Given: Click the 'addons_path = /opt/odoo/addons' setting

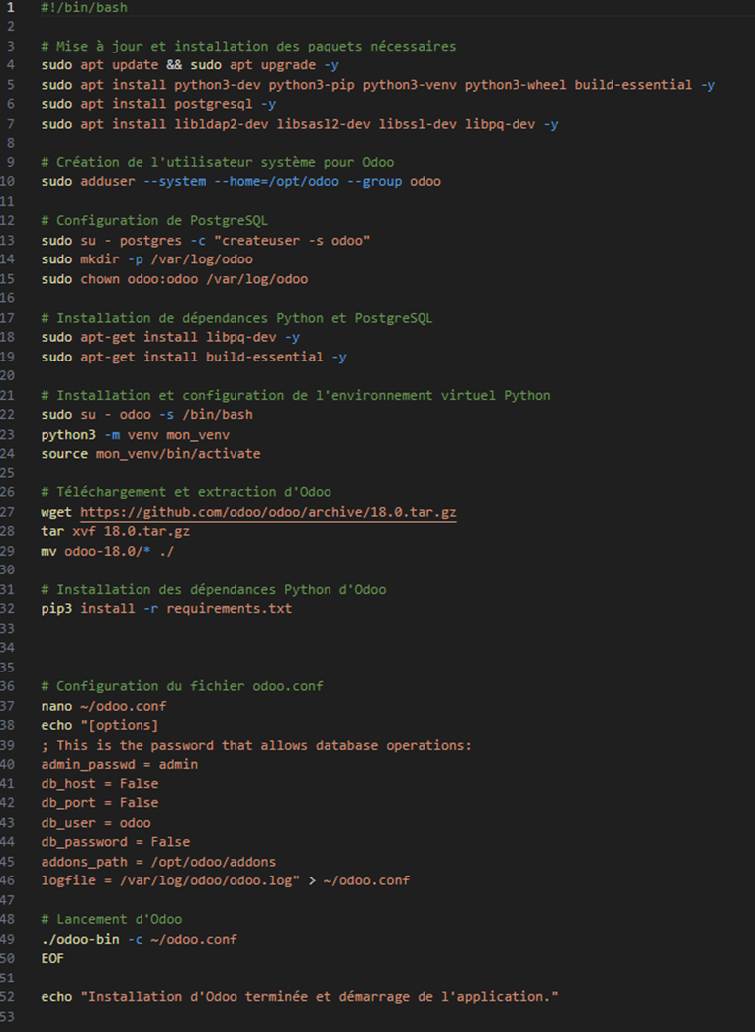Looking at the screenshot, I should click(x=158, y=862).
